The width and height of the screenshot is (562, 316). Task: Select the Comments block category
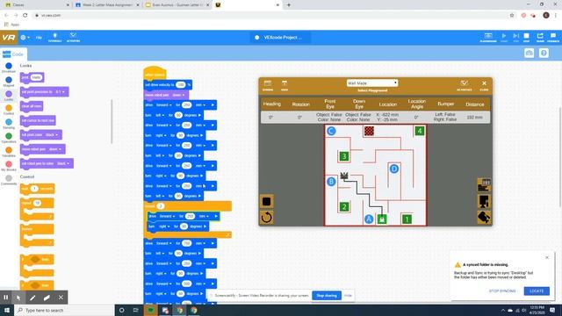pos(9,180)
